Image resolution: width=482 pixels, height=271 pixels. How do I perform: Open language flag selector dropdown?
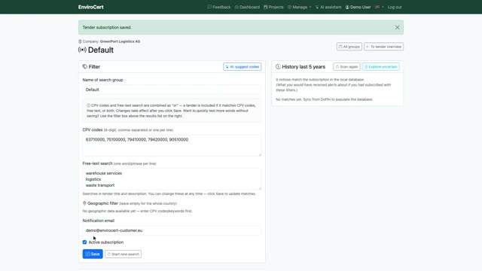click(380, 7)
